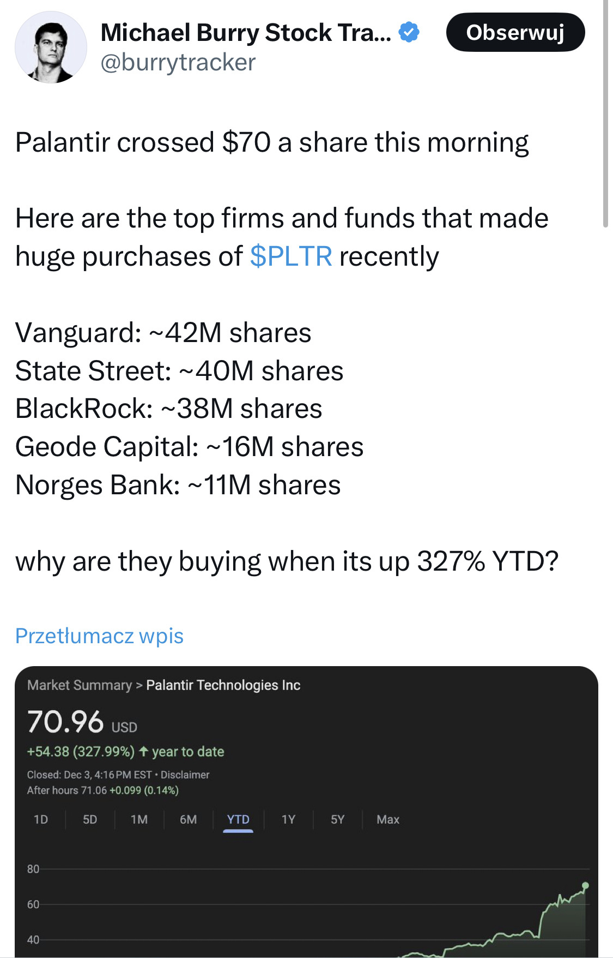Click the Disclaimer text in chart

pos(185,775)
